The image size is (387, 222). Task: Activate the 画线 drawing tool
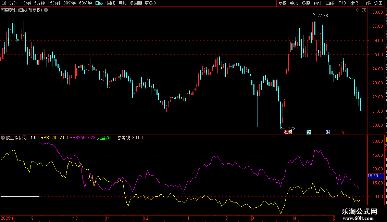(330, 3)
